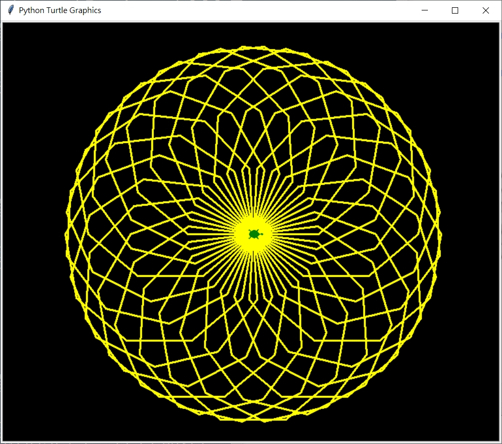Click the Python feather icon in the title bar
Viewport: 502px width, 444px height.
point(9,10)
